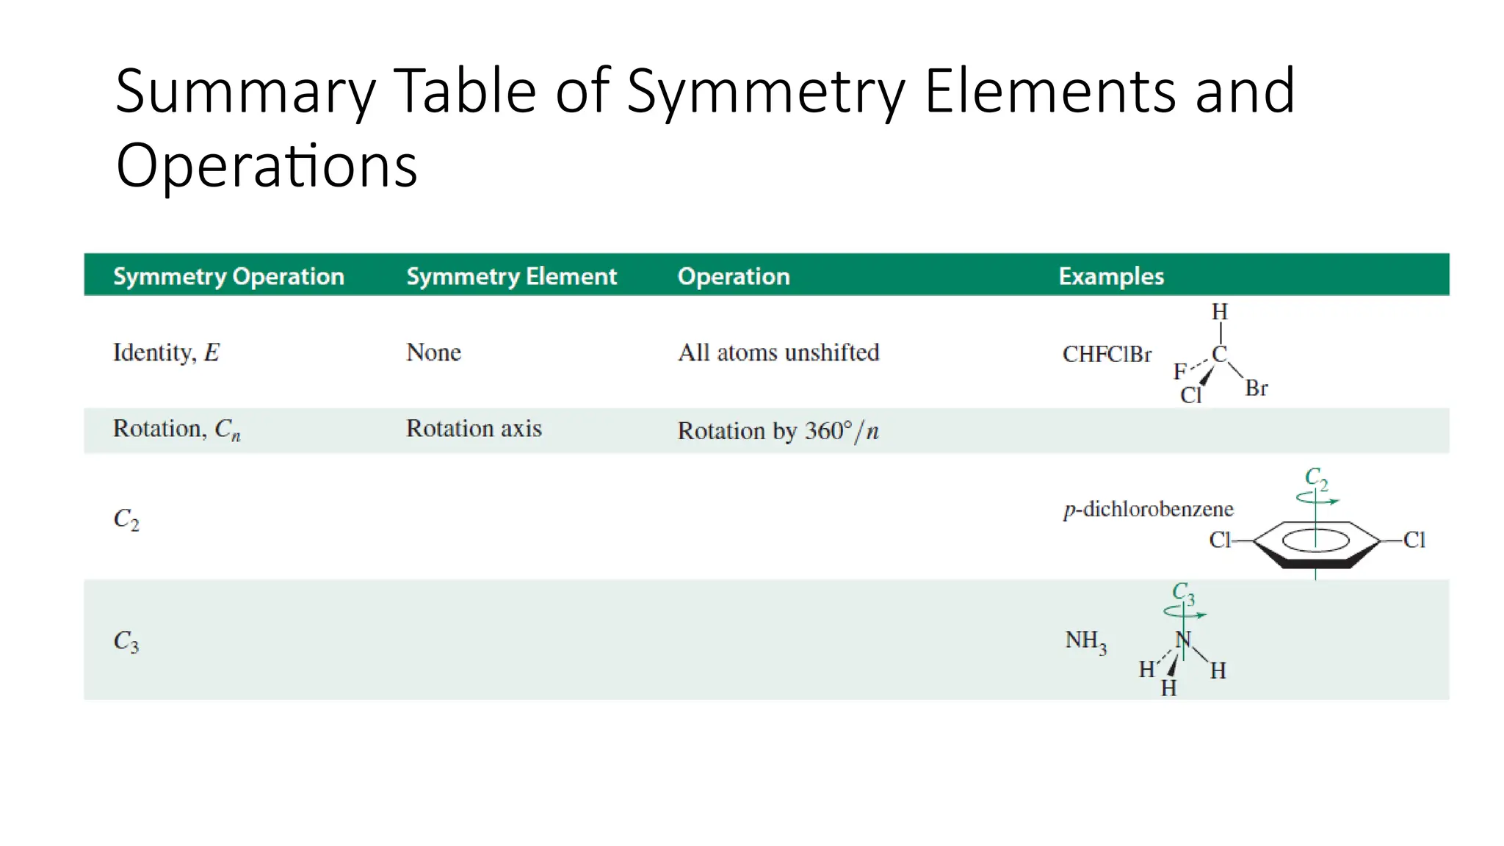Click the 'None' symmetry element cell
The height and width of the screenshot is (846, 1504).
point(433,352)
